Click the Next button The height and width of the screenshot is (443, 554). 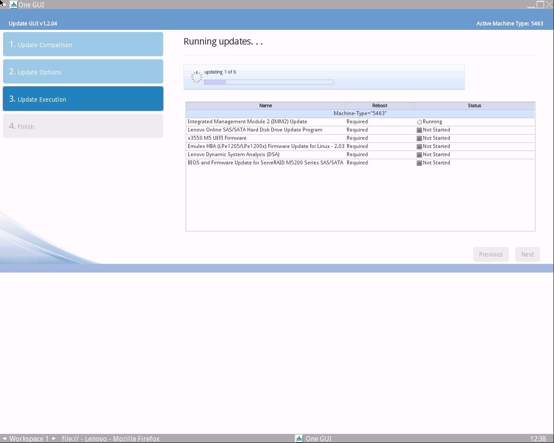coord(527,254)
